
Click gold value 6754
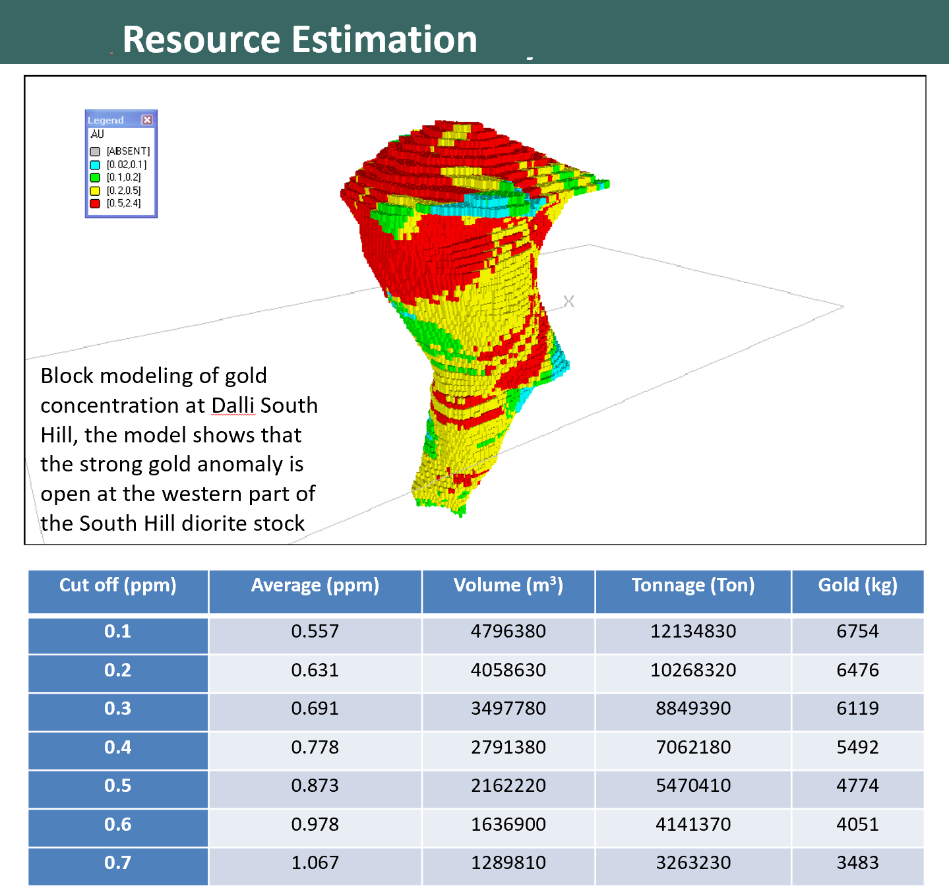(858, 632)
